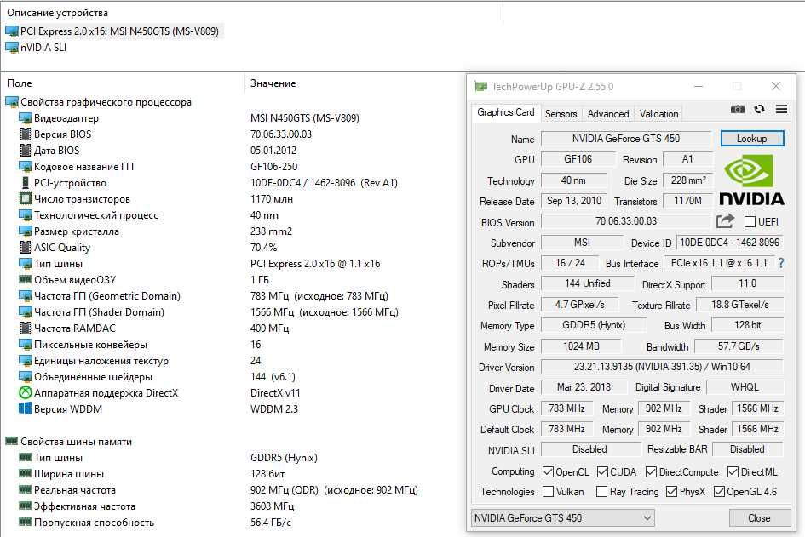The image size is (805, 537).
Task: Switch to the Graphics Card tab
Action: click(x=505, y=112)
